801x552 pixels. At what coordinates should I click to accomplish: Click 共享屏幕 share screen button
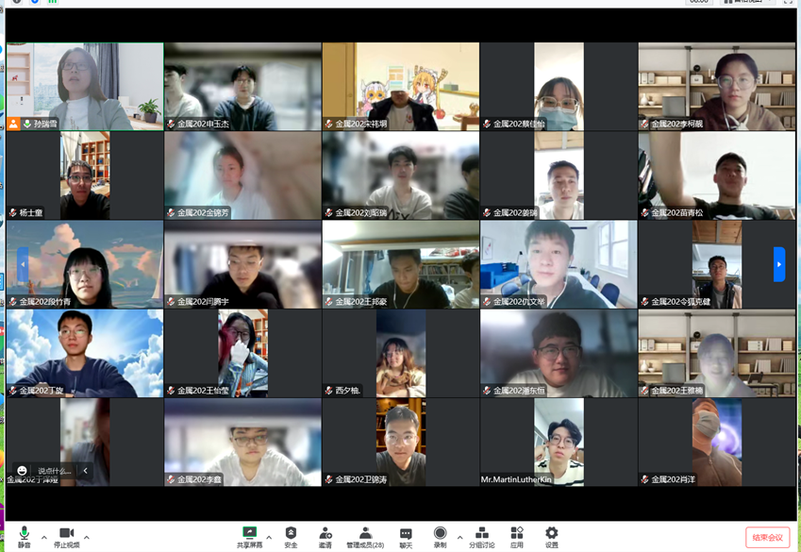(x=249, y=535)
